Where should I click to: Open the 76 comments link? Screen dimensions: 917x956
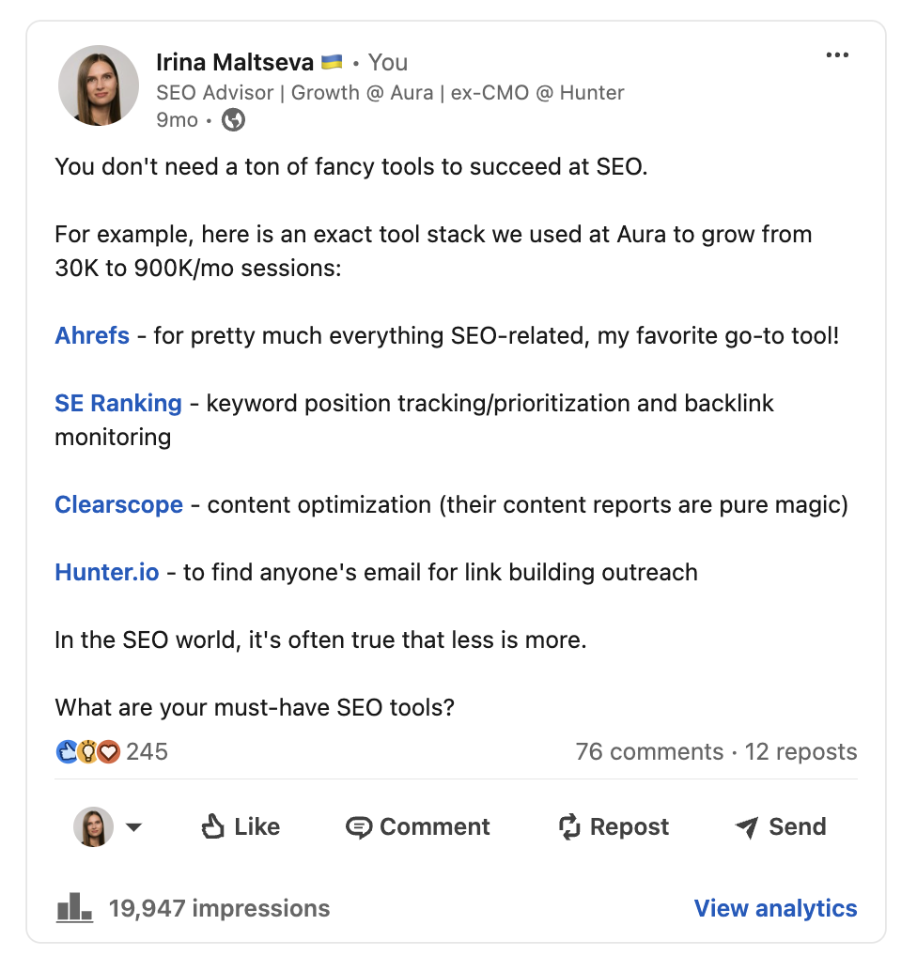point(649,752)
